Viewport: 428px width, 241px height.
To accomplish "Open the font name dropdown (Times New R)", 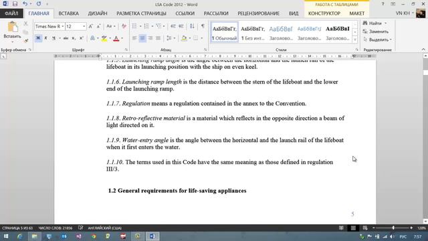I will [63, 27].
